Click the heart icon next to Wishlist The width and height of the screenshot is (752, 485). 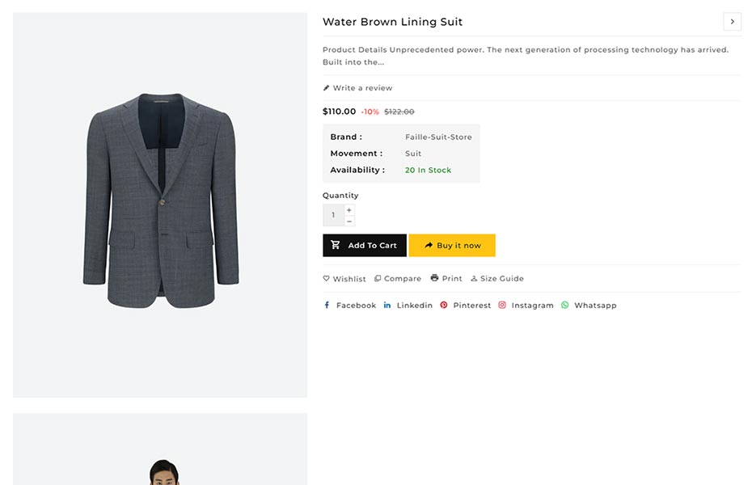tap(327, 279)
